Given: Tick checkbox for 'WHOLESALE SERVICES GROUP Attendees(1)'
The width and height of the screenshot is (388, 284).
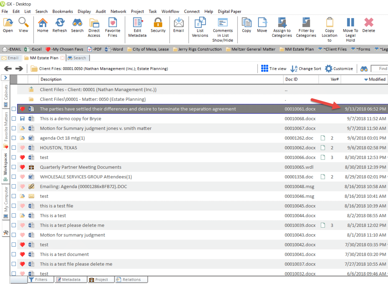Looking at the screenshot, I should (14, 177).
